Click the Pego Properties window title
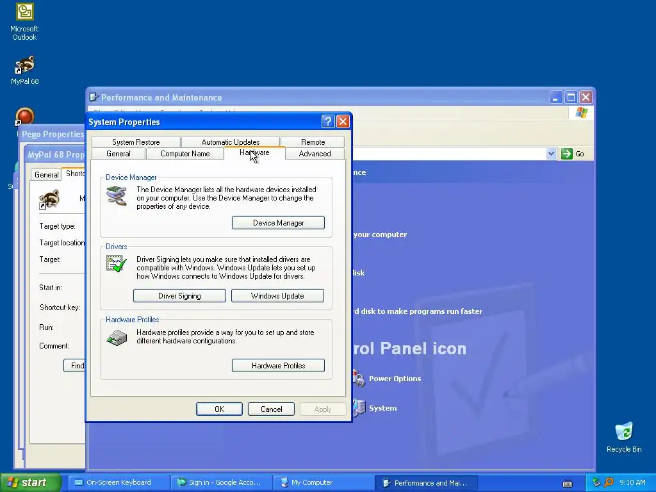 (53, 134)
